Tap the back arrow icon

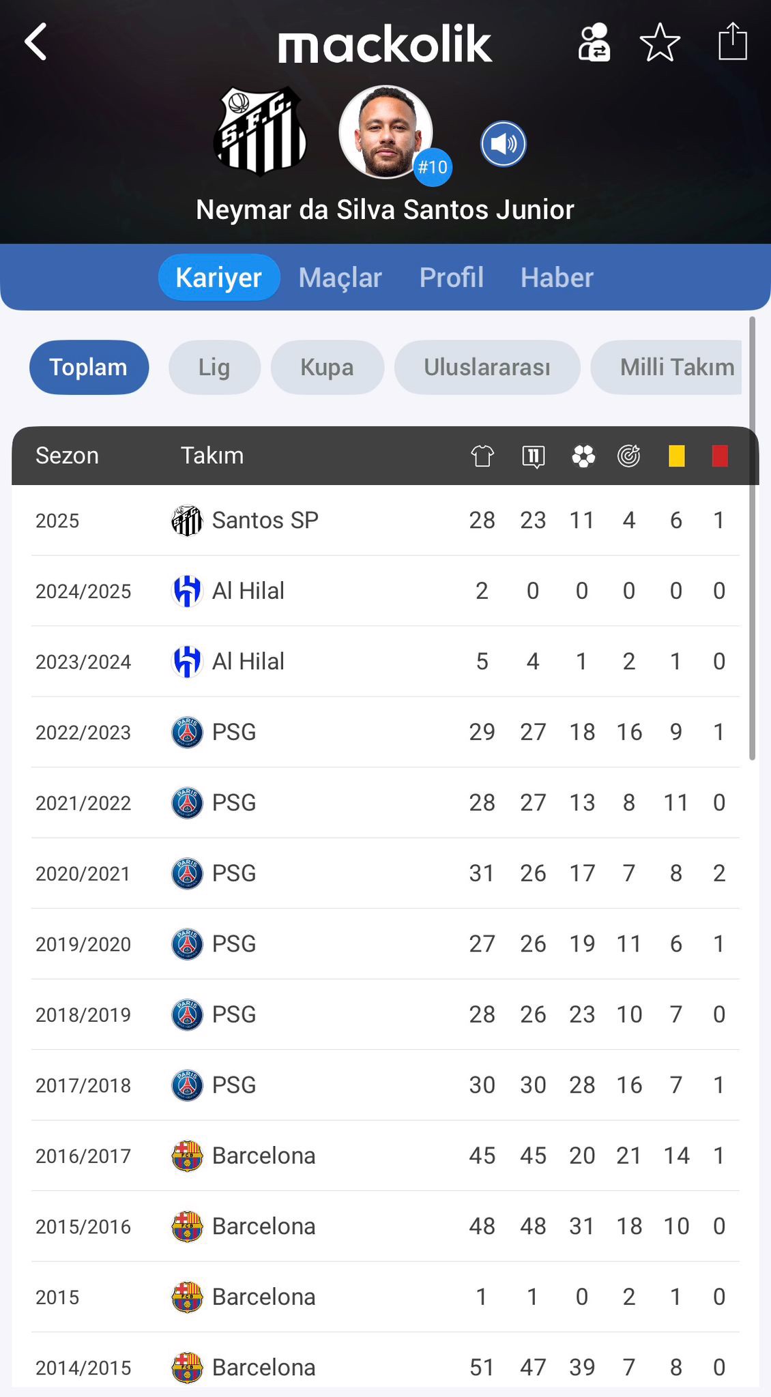coord(36,42)
